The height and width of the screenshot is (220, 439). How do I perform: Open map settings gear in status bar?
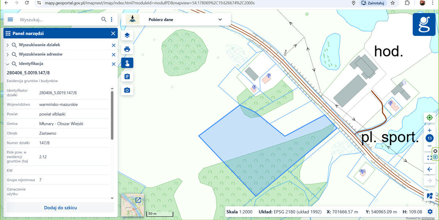click(x=430, y=212)
